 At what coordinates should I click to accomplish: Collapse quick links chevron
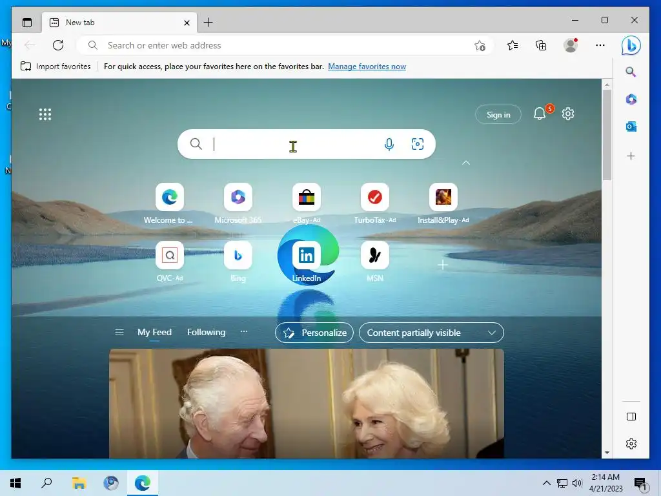[x=466, y=163]
